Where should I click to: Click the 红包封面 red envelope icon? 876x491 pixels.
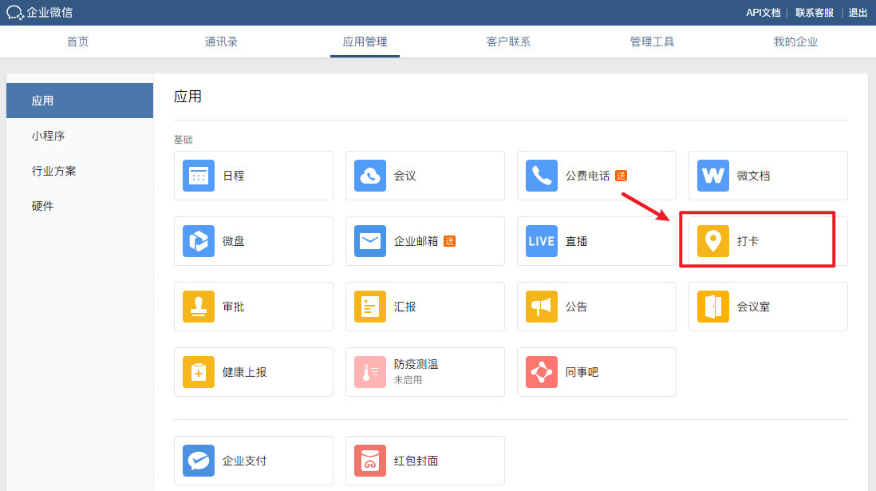coord(370,461)
